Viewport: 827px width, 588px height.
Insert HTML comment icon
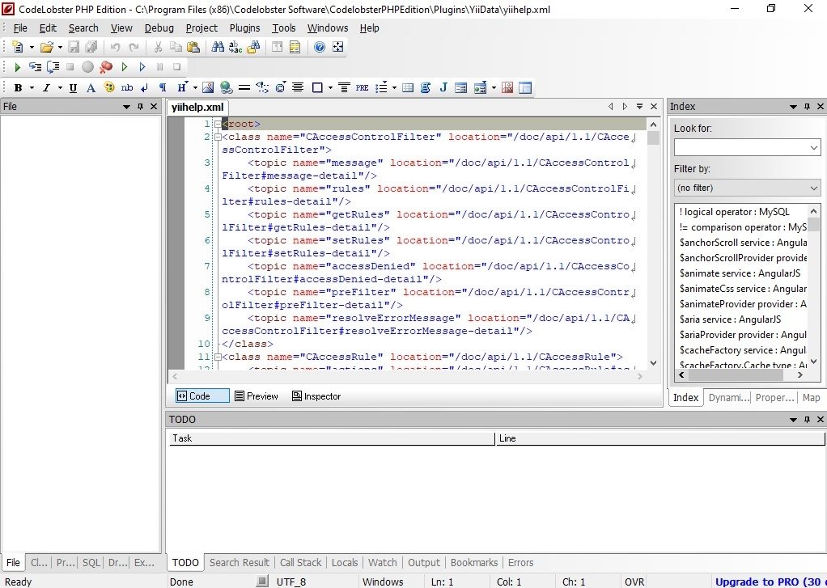point(262,87)
